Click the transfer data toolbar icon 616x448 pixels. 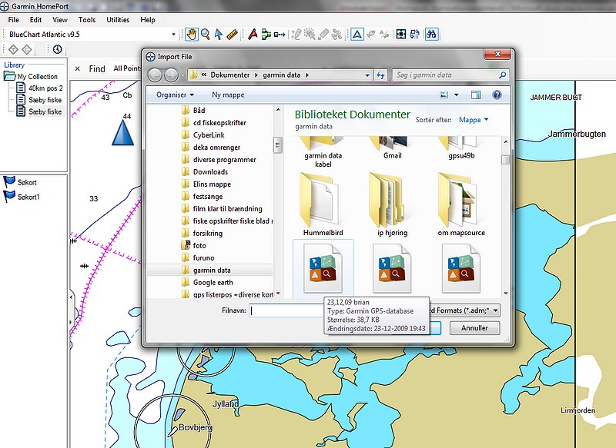coord(414,35)
